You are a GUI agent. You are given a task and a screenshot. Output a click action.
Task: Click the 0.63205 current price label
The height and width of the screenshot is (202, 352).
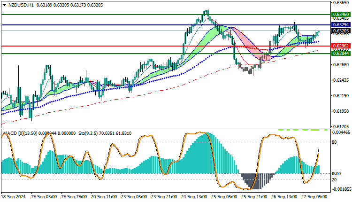point(341,31)
